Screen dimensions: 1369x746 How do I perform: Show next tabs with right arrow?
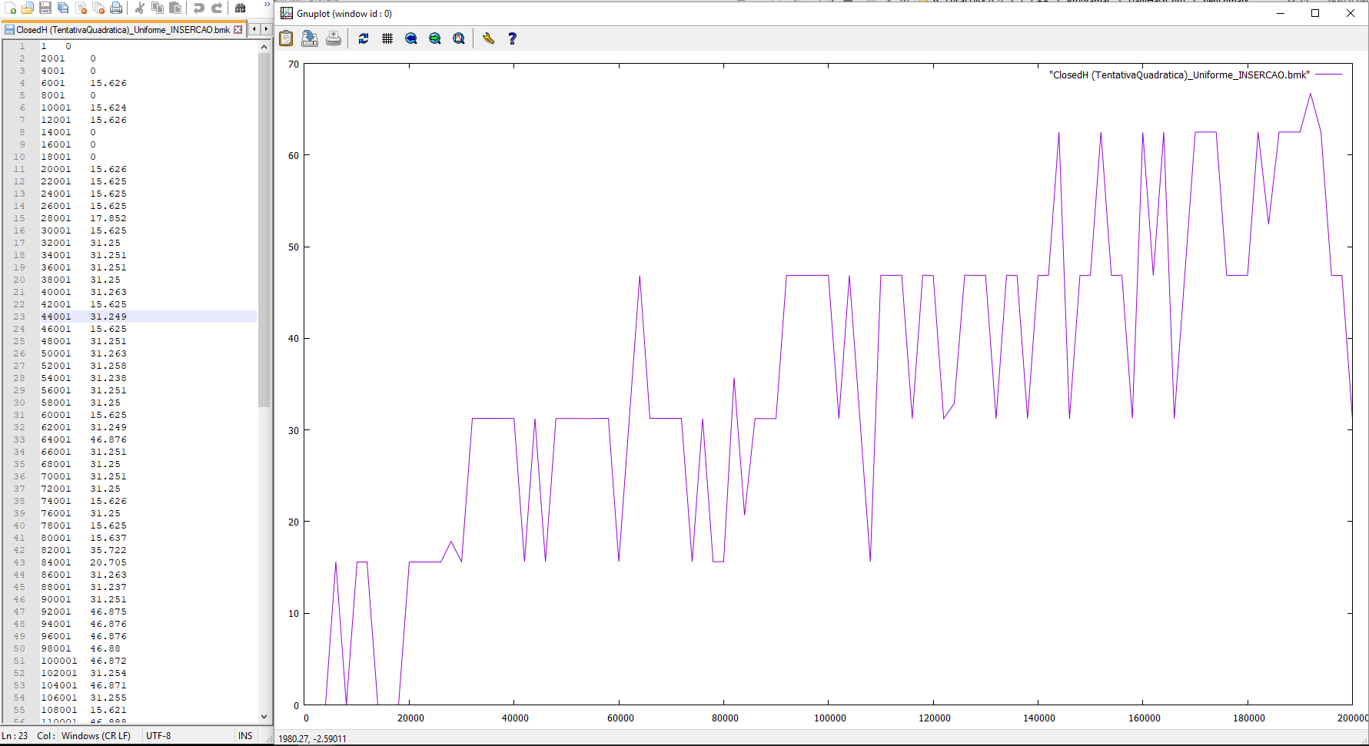coord(266,29)
